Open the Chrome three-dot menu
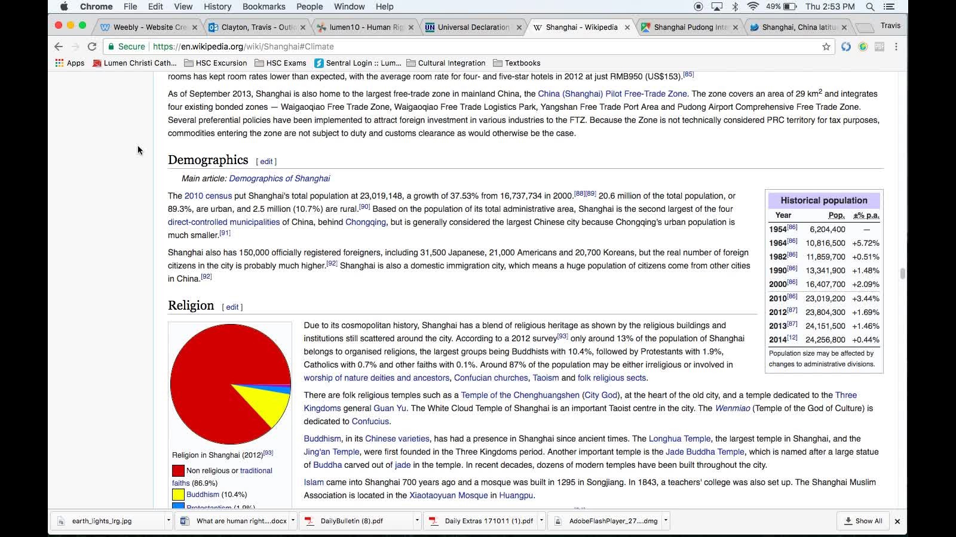 coord(896,47)
